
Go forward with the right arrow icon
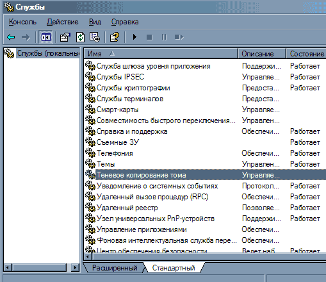[x=26, y=37]
